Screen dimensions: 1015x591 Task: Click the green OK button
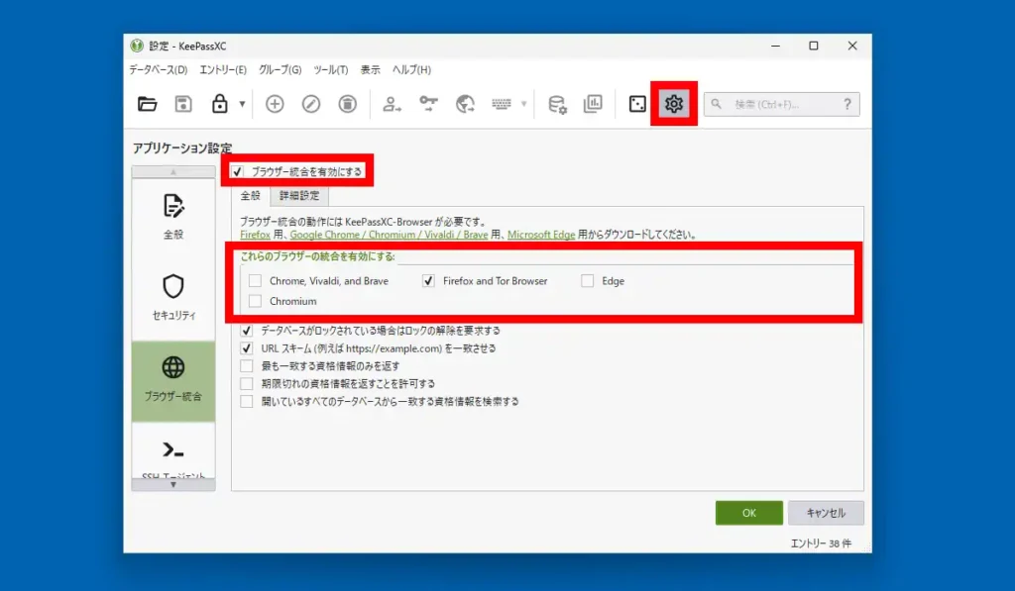click(749, 513)
